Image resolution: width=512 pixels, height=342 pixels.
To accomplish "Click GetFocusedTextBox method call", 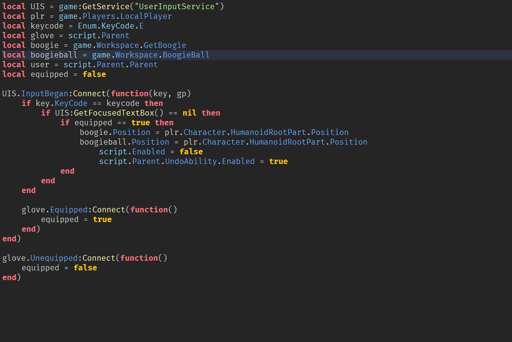I will (x=114, y=113).
